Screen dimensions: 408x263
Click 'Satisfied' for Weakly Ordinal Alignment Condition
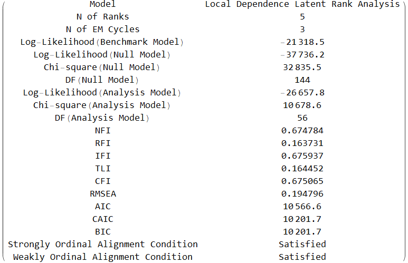coord(302,257)
